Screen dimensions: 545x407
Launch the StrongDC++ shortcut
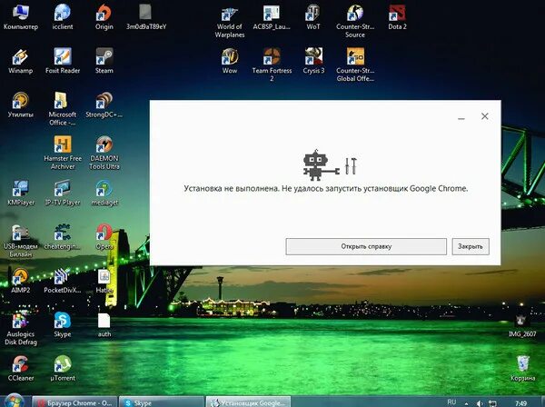104,105
